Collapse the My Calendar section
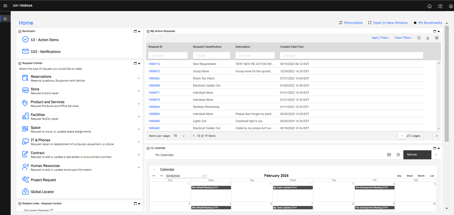Image resolution: width=454 pixels, height=215 pixels. [x=148, y=148]
